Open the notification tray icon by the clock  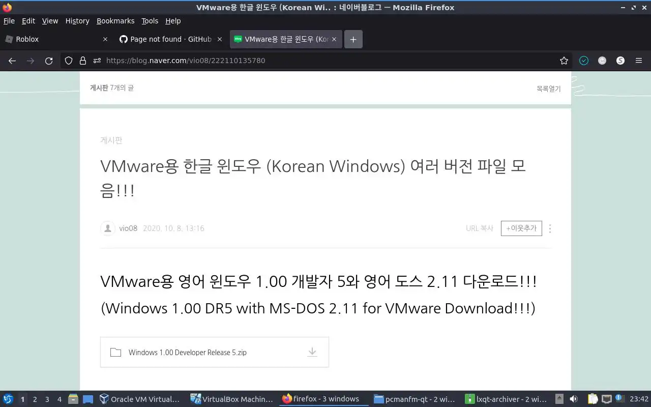pos(619,398)
